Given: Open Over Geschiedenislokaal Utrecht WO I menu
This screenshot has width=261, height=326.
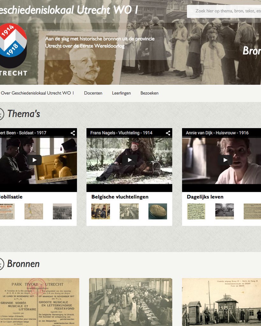Looking at the screenshot, I should tap(37, 93).
